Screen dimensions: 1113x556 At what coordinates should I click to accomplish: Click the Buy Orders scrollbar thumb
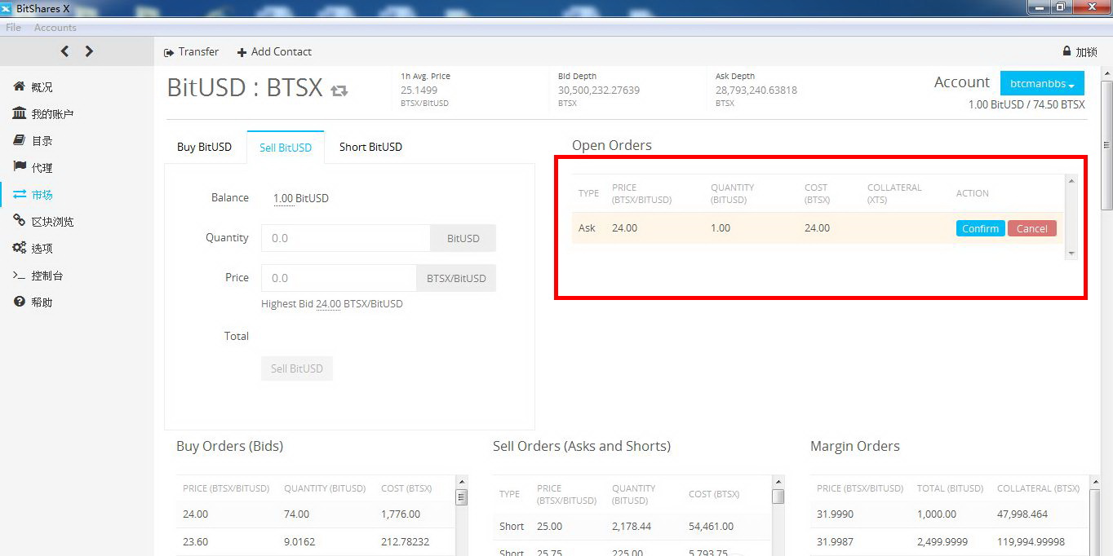pyautogui.click(x=461, y=496)
